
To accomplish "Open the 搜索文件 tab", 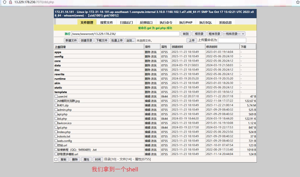I will pyautogui.click(x=106, y=22).
